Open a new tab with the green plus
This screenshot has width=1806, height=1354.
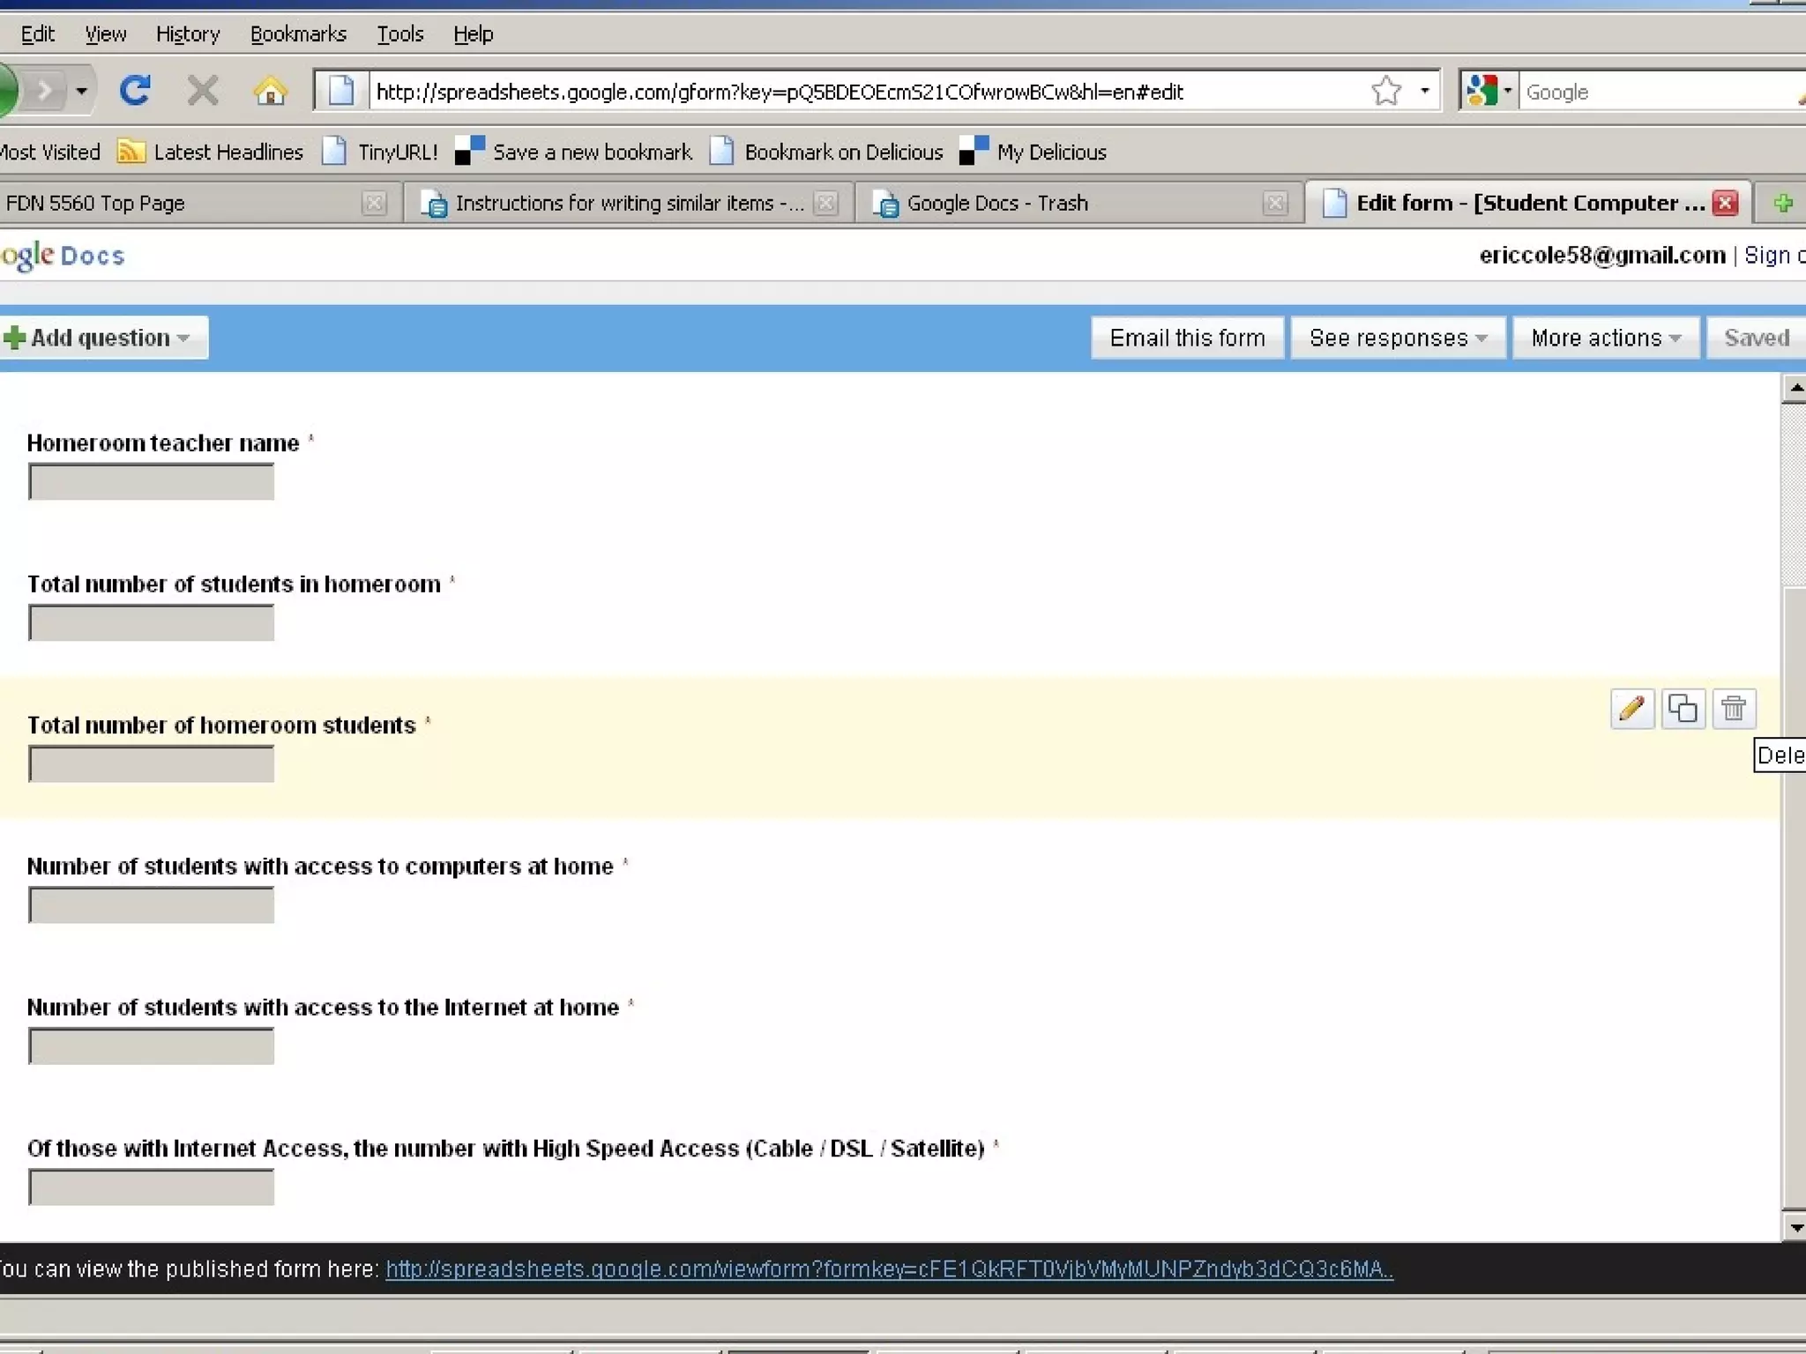[1783, 204]
